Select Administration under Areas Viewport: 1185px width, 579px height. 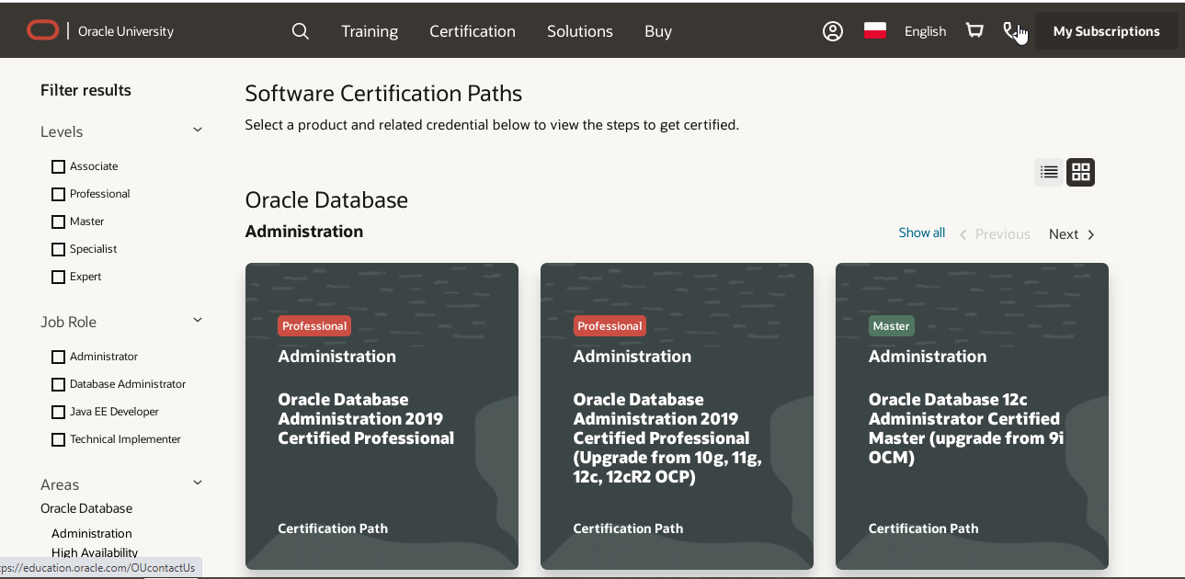[92, 533]
